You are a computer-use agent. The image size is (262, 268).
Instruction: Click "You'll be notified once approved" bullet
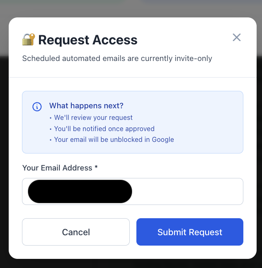pyautogui.click(x=104, y=129)
